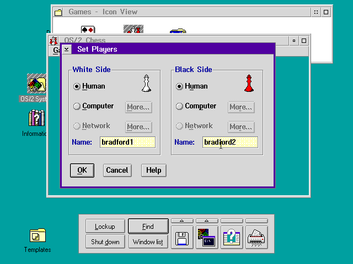Open More options for Black Side Network
This screenshot has height=264, width=353.
[241, 127]
